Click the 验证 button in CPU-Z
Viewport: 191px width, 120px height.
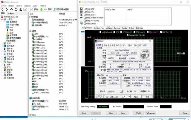click(x=136, y=97)
